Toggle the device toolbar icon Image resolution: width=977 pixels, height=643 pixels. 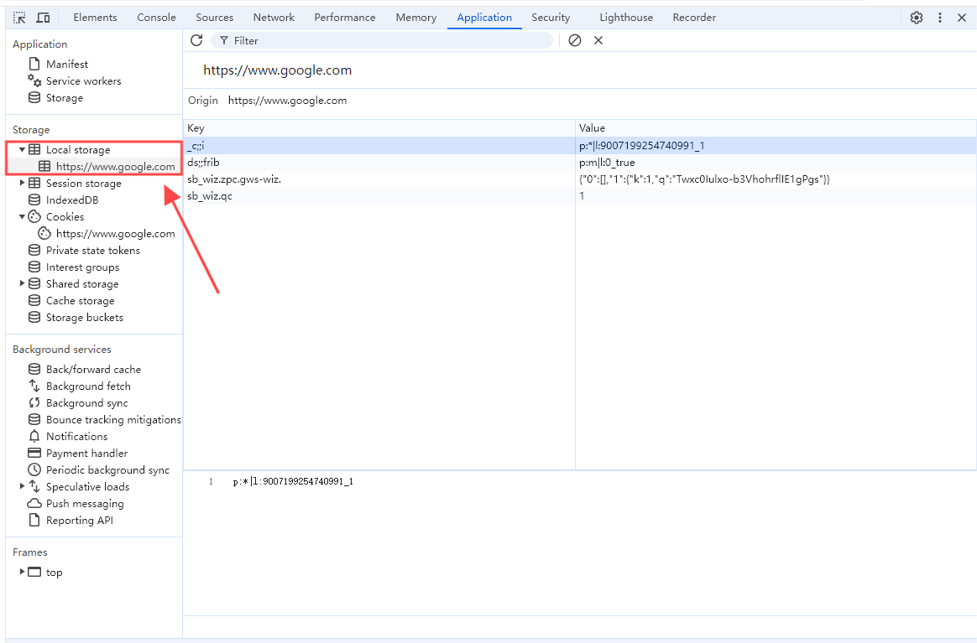[x=43, y=18]
